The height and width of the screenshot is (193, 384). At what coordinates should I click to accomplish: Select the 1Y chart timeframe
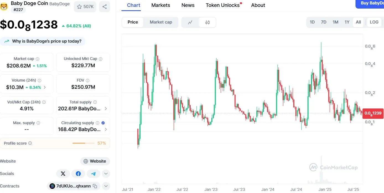(347, 22)
